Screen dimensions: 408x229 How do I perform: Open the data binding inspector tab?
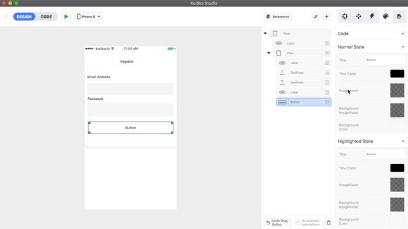(x=399, y=17)
